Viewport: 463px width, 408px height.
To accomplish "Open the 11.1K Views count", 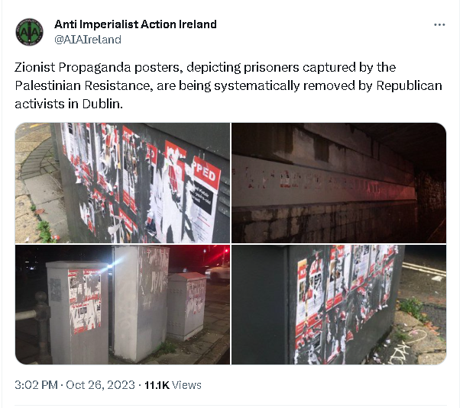I will point(173,385).
